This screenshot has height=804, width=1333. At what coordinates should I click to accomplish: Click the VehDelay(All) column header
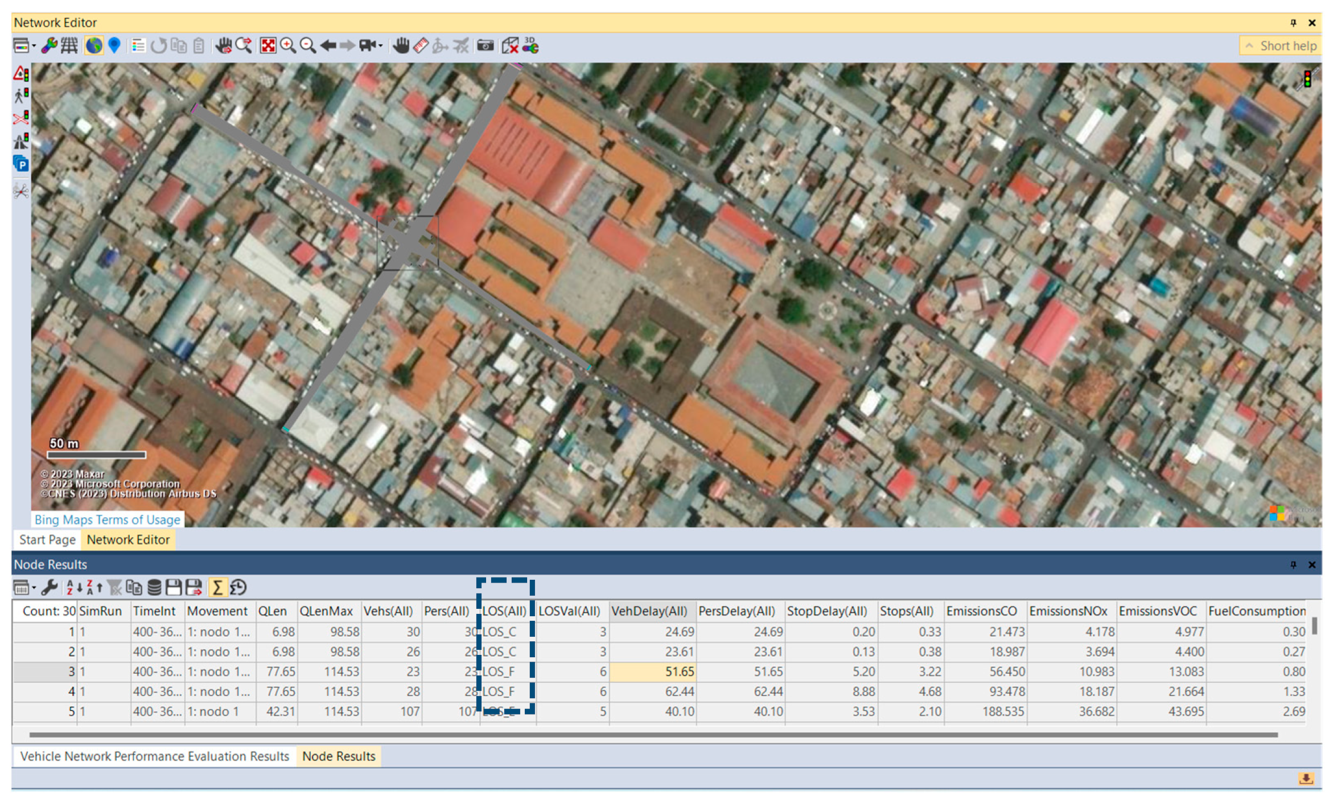click(649, 611)
